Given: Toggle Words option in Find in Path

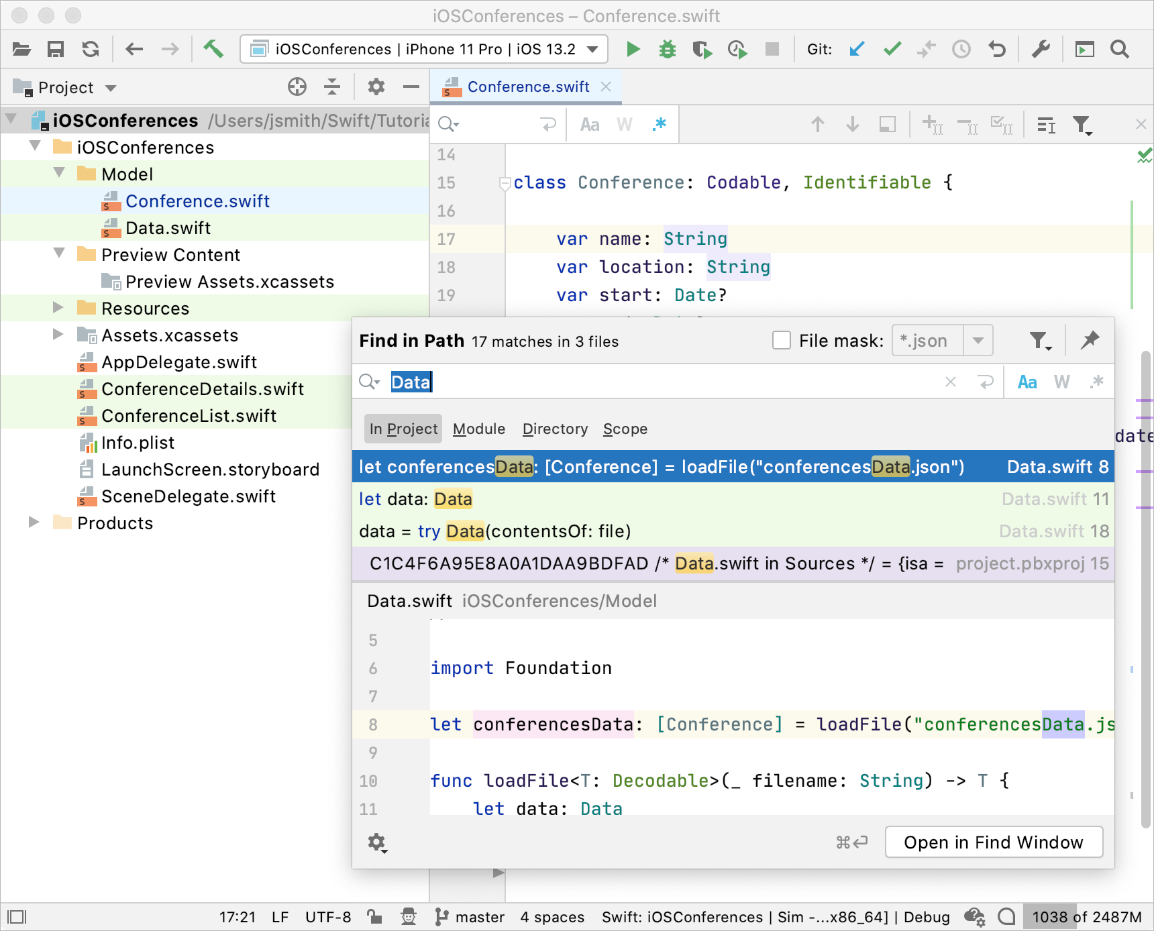Looking at the screenshot, I should pyautogui.click(x=1062, y=382).
